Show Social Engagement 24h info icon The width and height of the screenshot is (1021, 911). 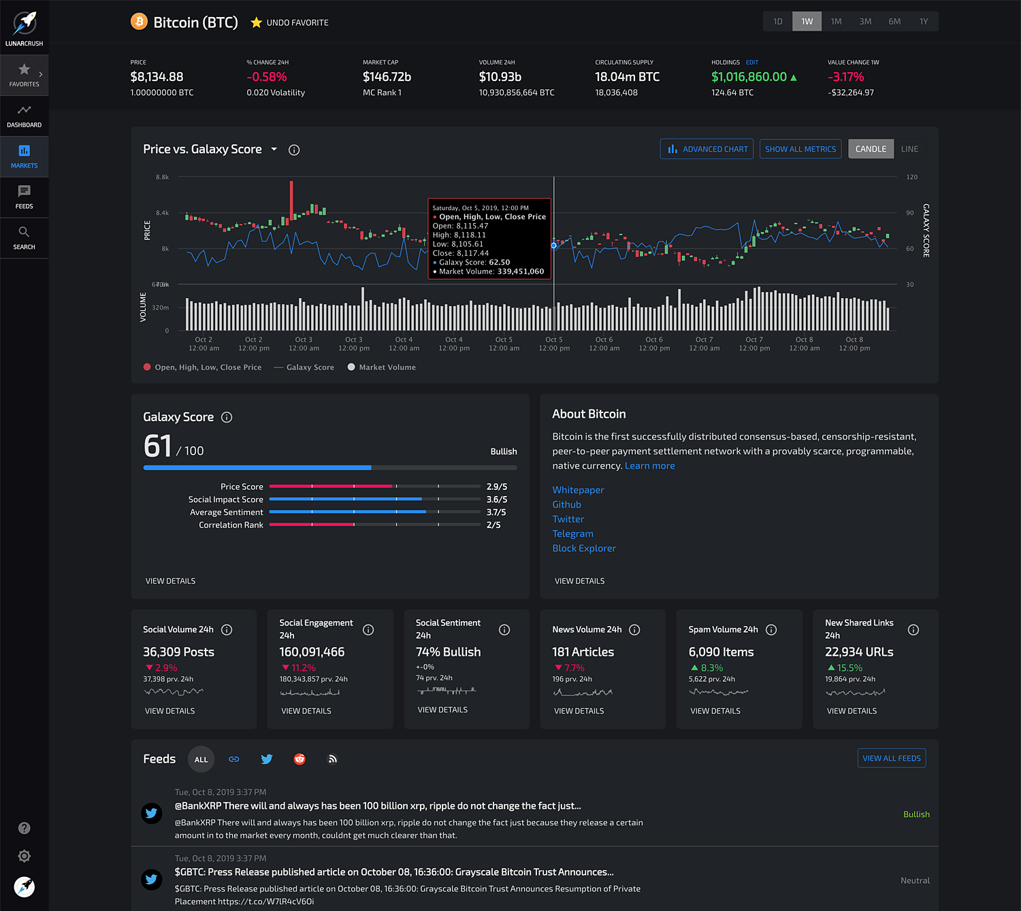coord(368,630)
